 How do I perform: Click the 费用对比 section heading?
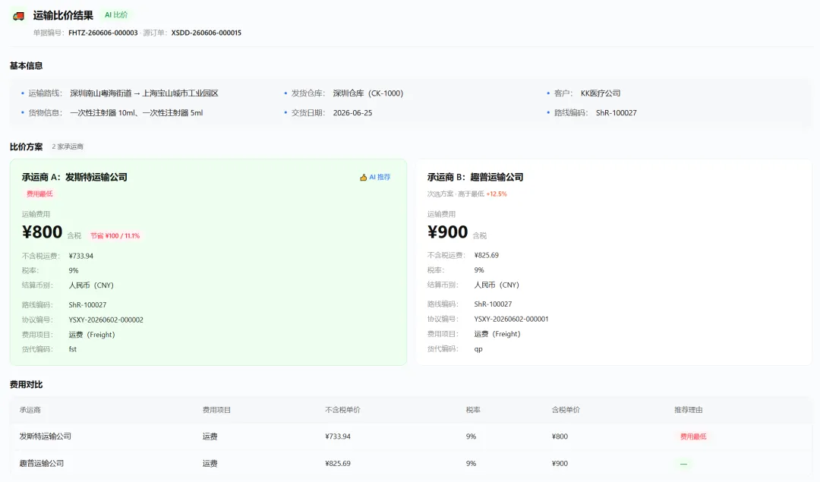[26, 385]
